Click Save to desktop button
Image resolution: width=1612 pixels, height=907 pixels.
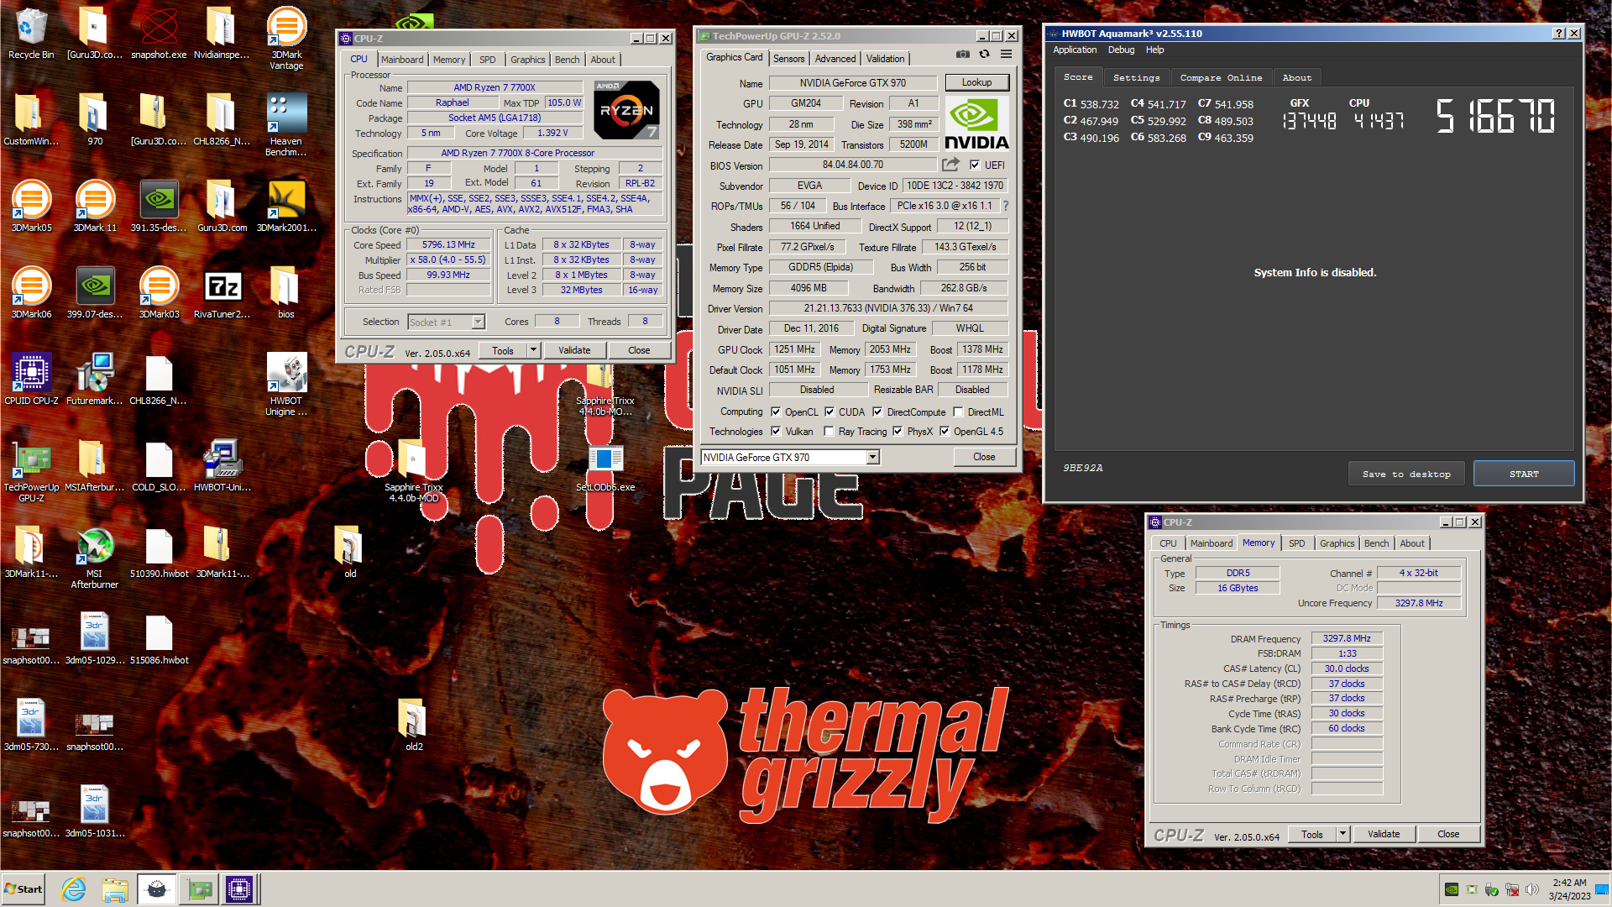coord(1406,474)
